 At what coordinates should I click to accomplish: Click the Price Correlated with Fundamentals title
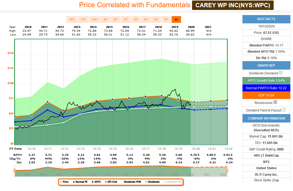click(x=135, y=5)
